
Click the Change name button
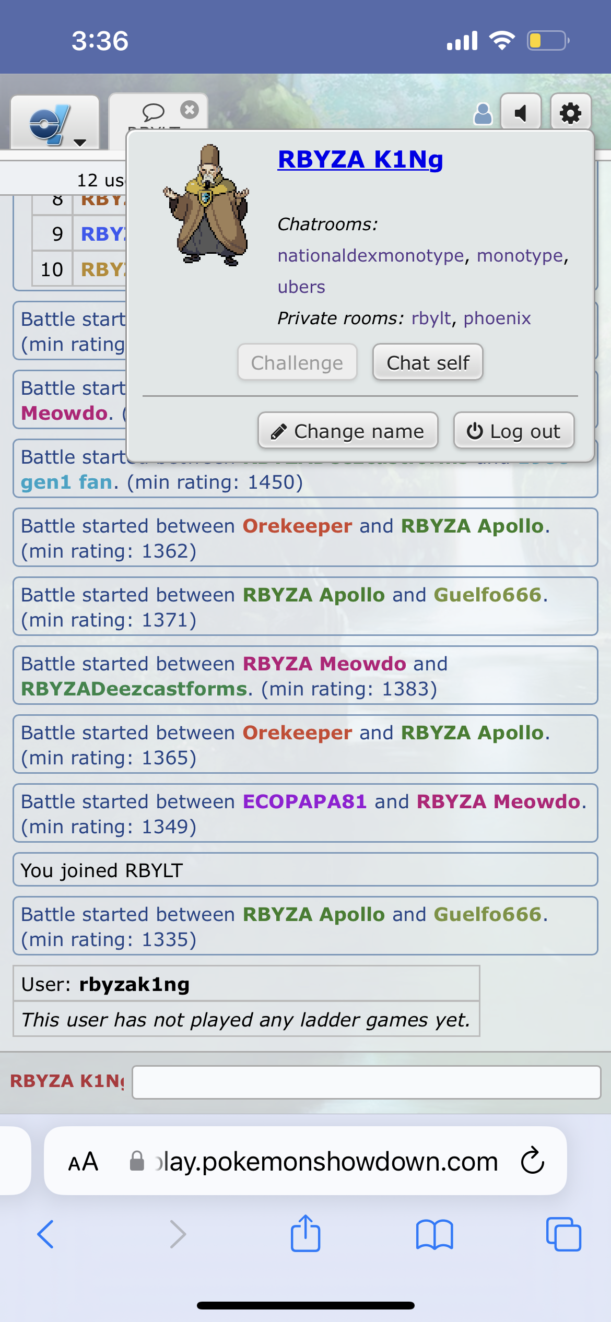pos(348,431)
